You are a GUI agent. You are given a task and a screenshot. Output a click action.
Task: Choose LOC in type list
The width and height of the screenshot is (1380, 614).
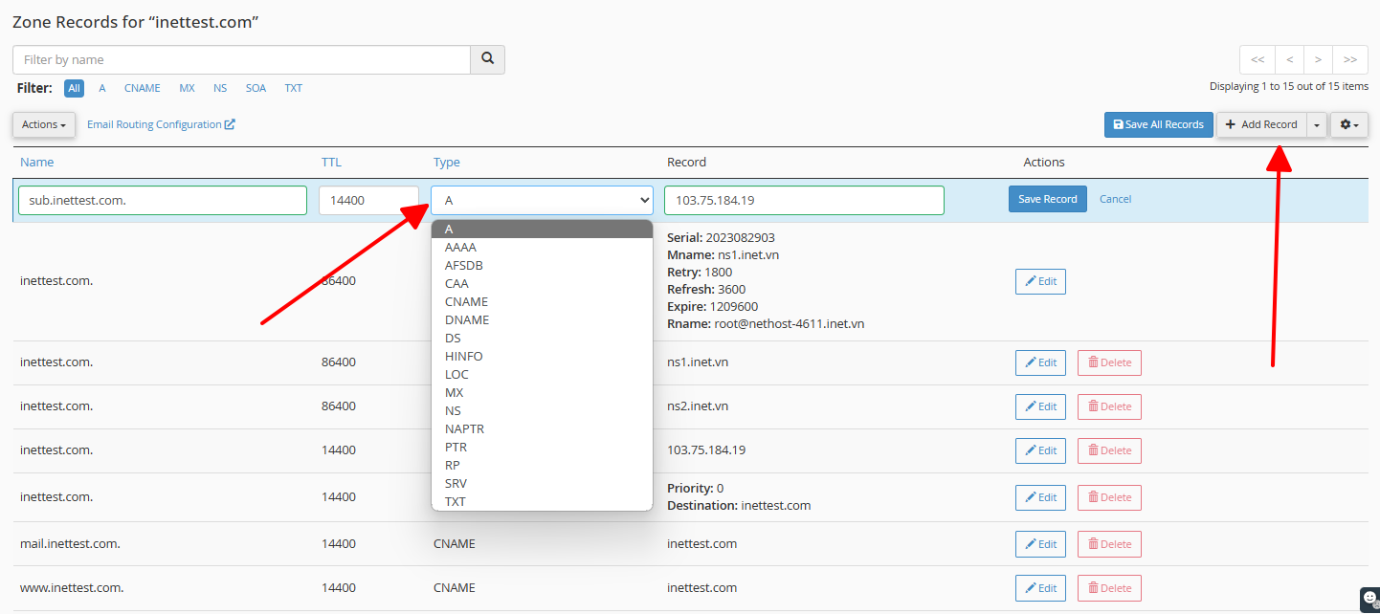coord(543,374)
